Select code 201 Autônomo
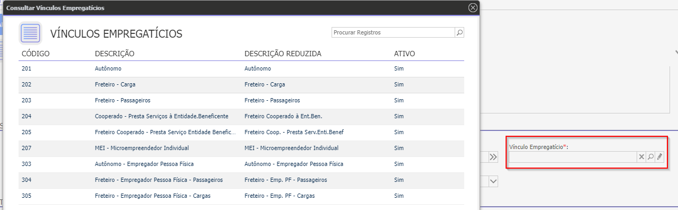The width and height of the screenshot is (678, 210). pos(241,69)
